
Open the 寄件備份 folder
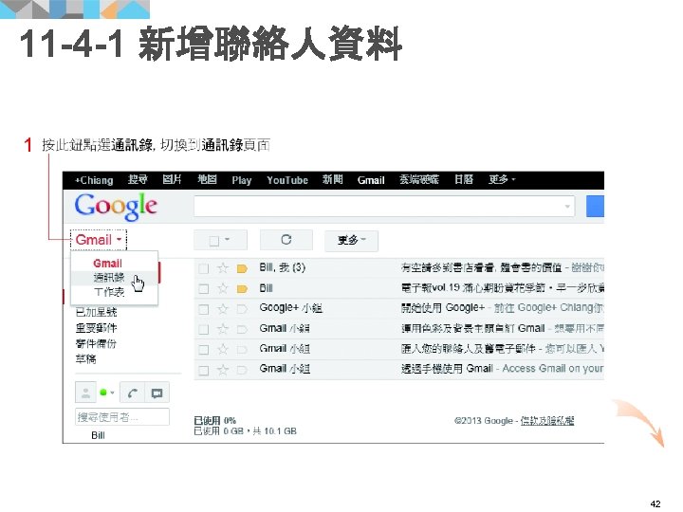tap(96, 343)
